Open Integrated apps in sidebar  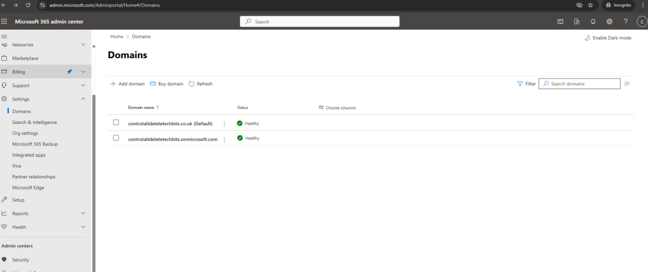(x=29, y=155)
